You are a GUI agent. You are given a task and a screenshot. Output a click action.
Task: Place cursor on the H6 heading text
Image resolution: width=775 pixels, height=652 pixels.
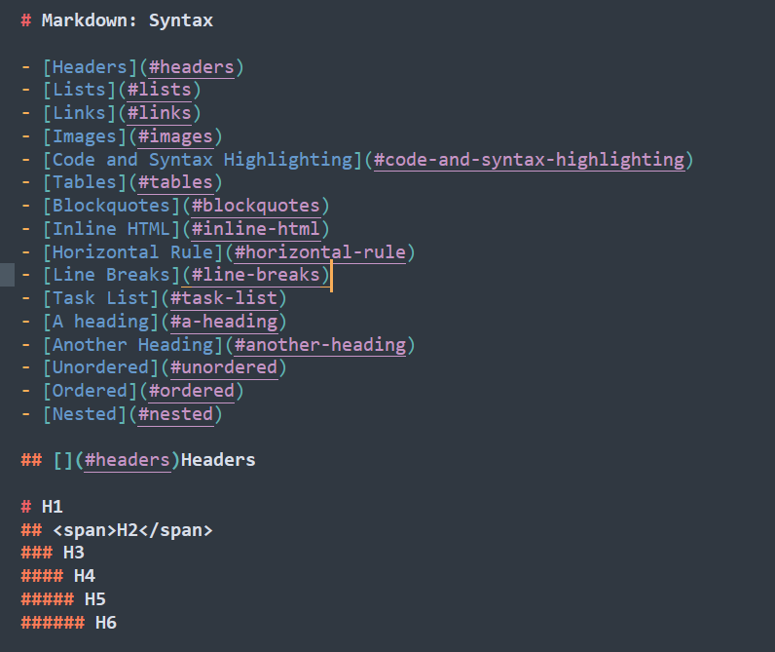(105, 622)
